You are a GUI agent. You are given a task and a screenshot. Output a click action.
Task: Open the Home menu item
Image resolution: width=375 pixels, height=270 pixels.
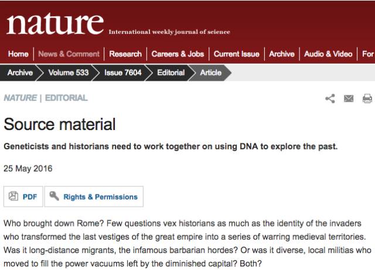coord(18,54)
